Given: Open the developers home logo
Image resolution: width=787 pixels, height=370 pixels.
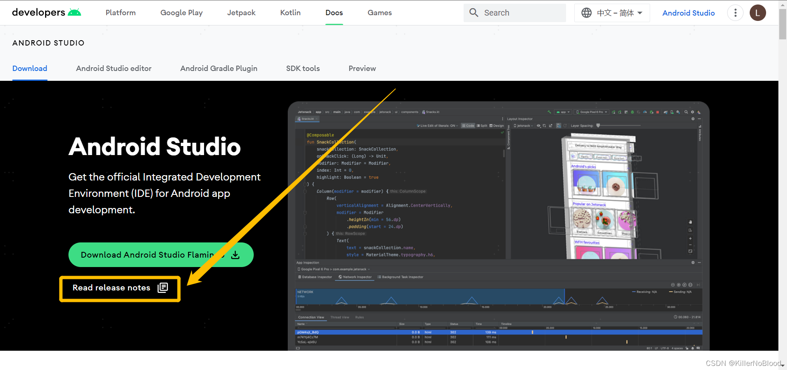Looking at the screenshot, I should pyautogui.click(x=46, y=12).
